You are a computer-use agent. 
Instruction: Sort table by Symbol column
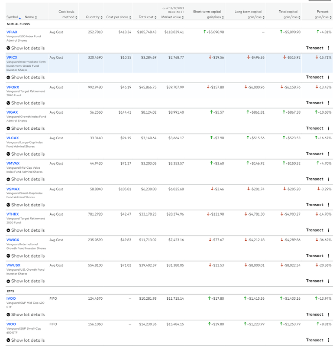click(x=13, y=17)
